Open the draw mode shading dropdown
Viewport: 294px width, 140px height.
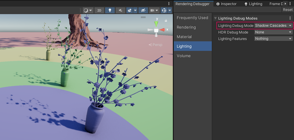(88, 10)
